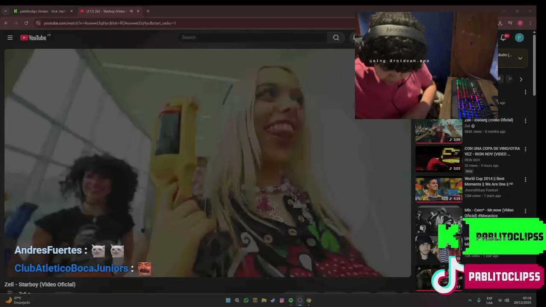Reload the page with the refresh icon
546x307 pixels.
pyautogui.click(x=26, y=23)
